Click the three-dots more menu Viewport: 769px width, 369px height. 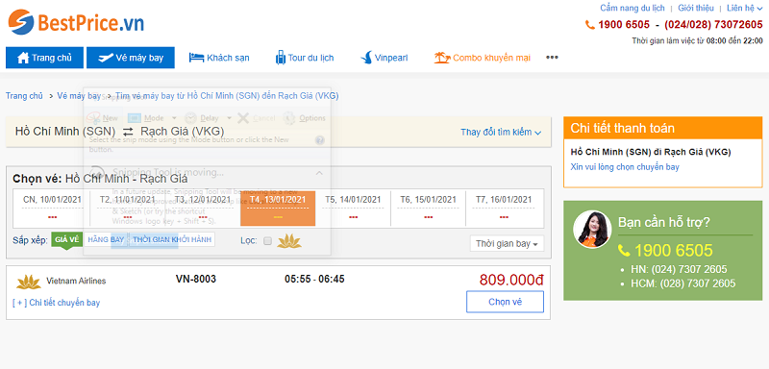tap(552, 58)
